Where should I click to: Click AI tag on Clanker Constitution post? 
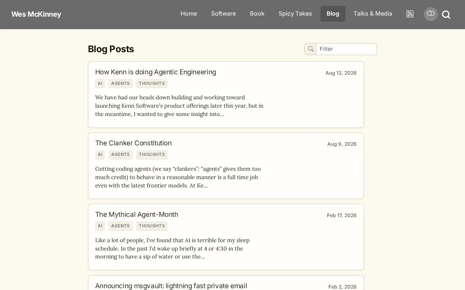[x=100, y=154]
